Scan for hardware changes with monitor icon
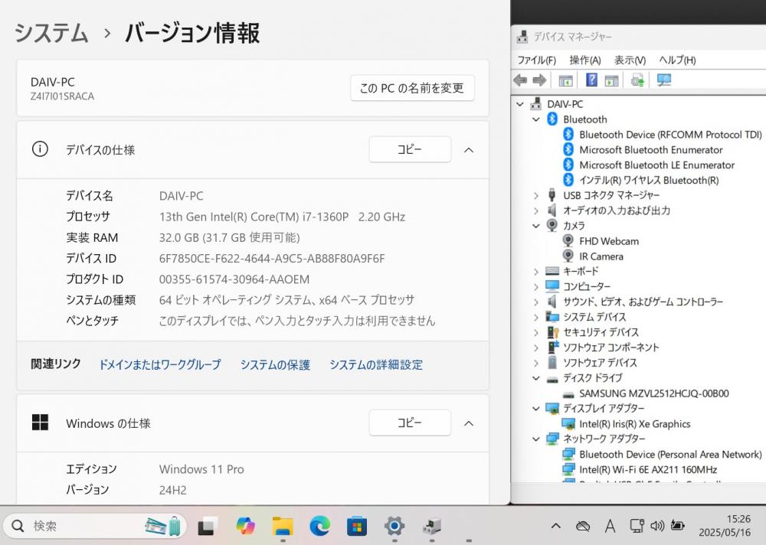This screenshot has width=766, height=545. [664, 80]
